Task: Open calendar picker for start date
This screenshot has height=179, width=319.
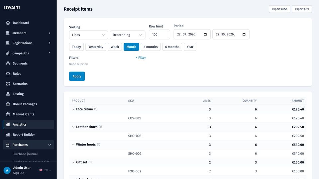Action: coord(205,34)
